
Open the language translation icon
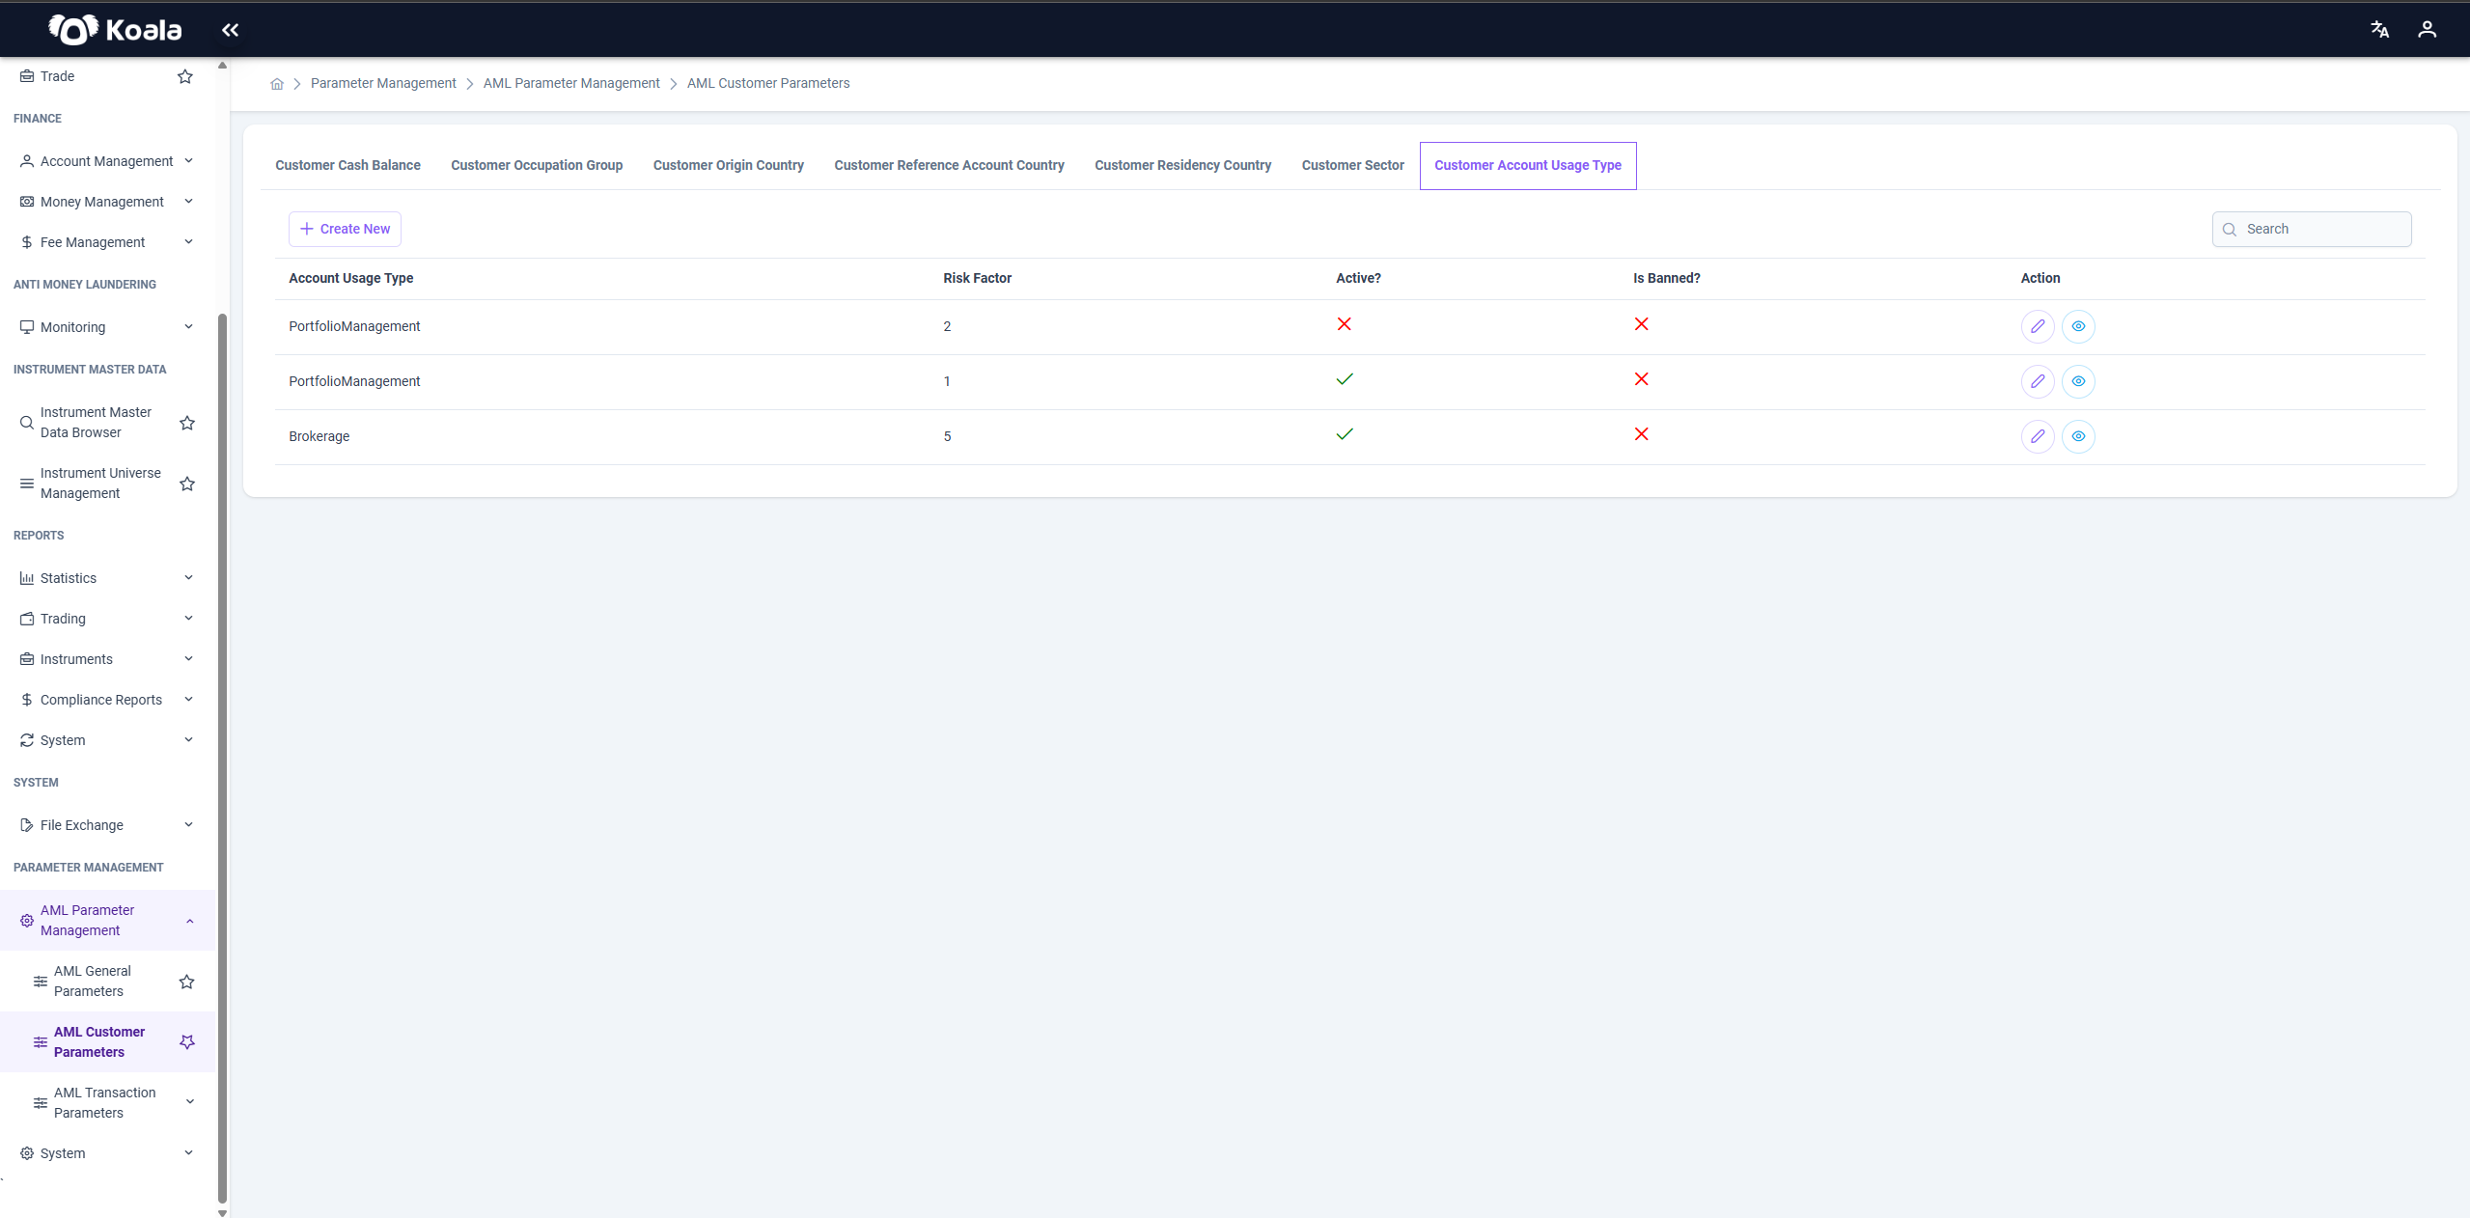pos(2379,30)
